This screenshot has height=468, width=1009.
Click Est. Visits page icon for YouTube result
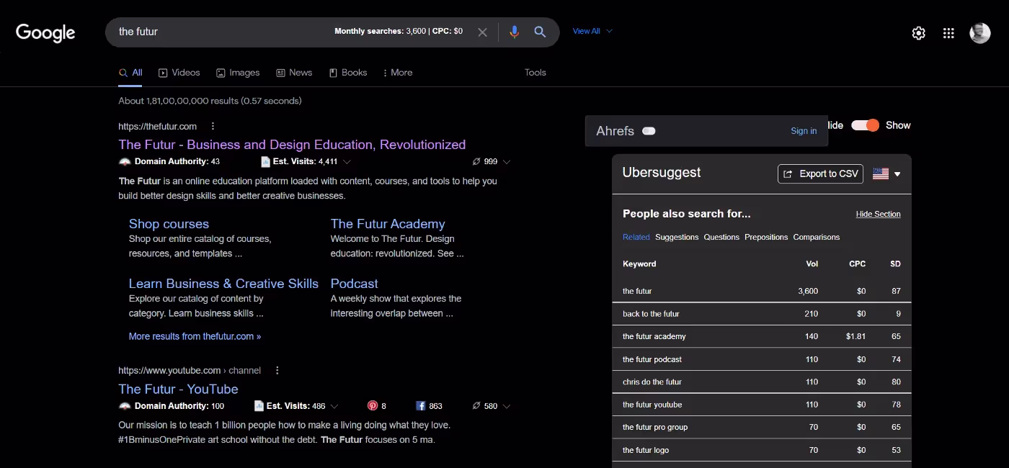[x=258, y=406]
